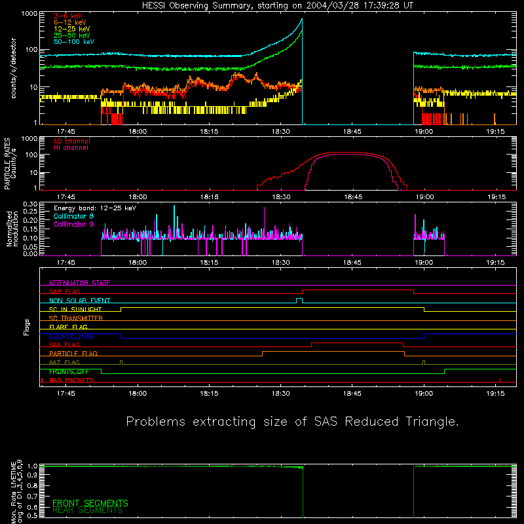
Task: Click the Mon. Rate LIVETIME axis label
Action: click(x=16, y=491)
